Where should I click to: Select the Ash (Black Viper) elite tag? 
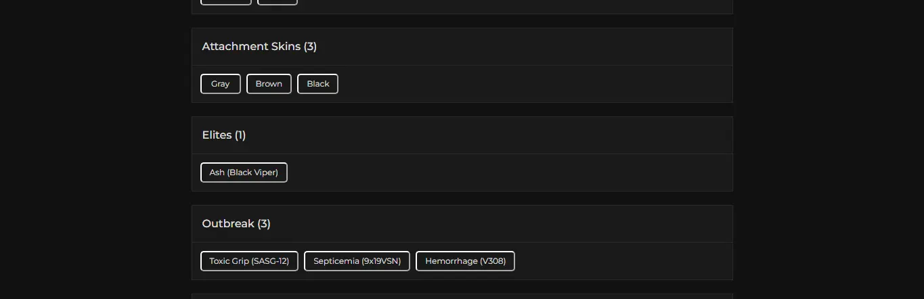[244, 172]
